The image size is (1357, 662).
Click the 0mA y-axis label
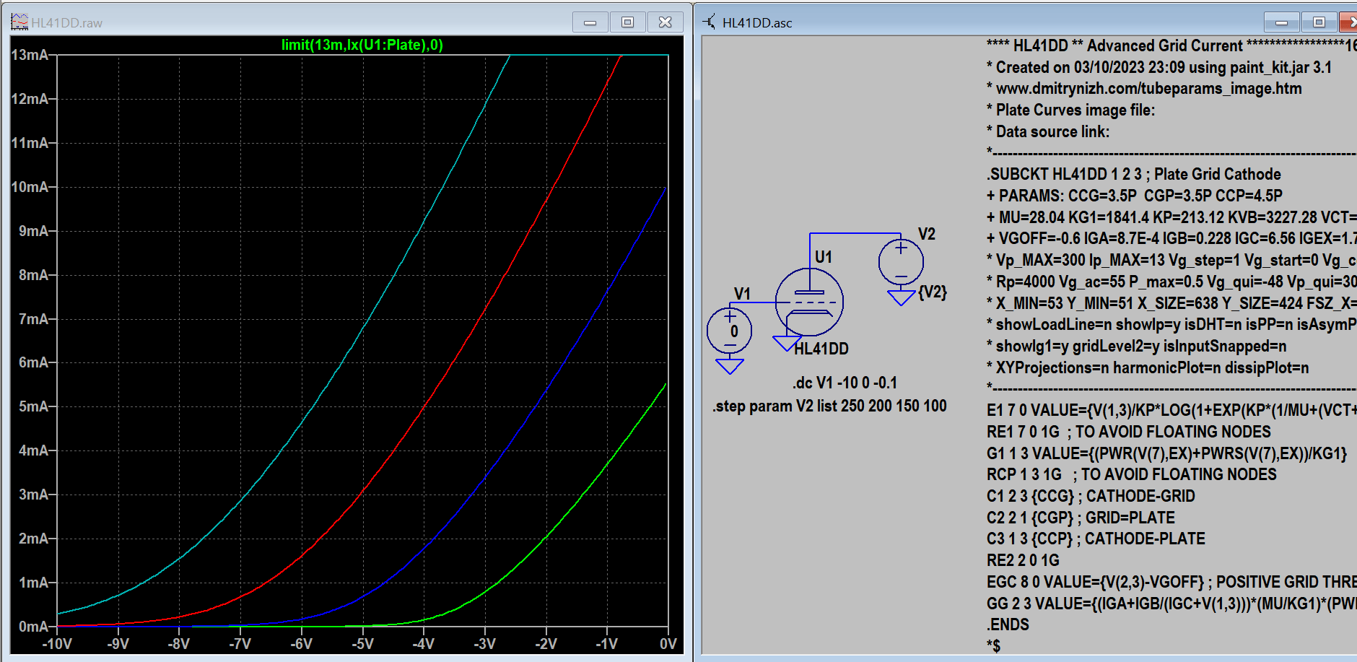coord(33,627)
